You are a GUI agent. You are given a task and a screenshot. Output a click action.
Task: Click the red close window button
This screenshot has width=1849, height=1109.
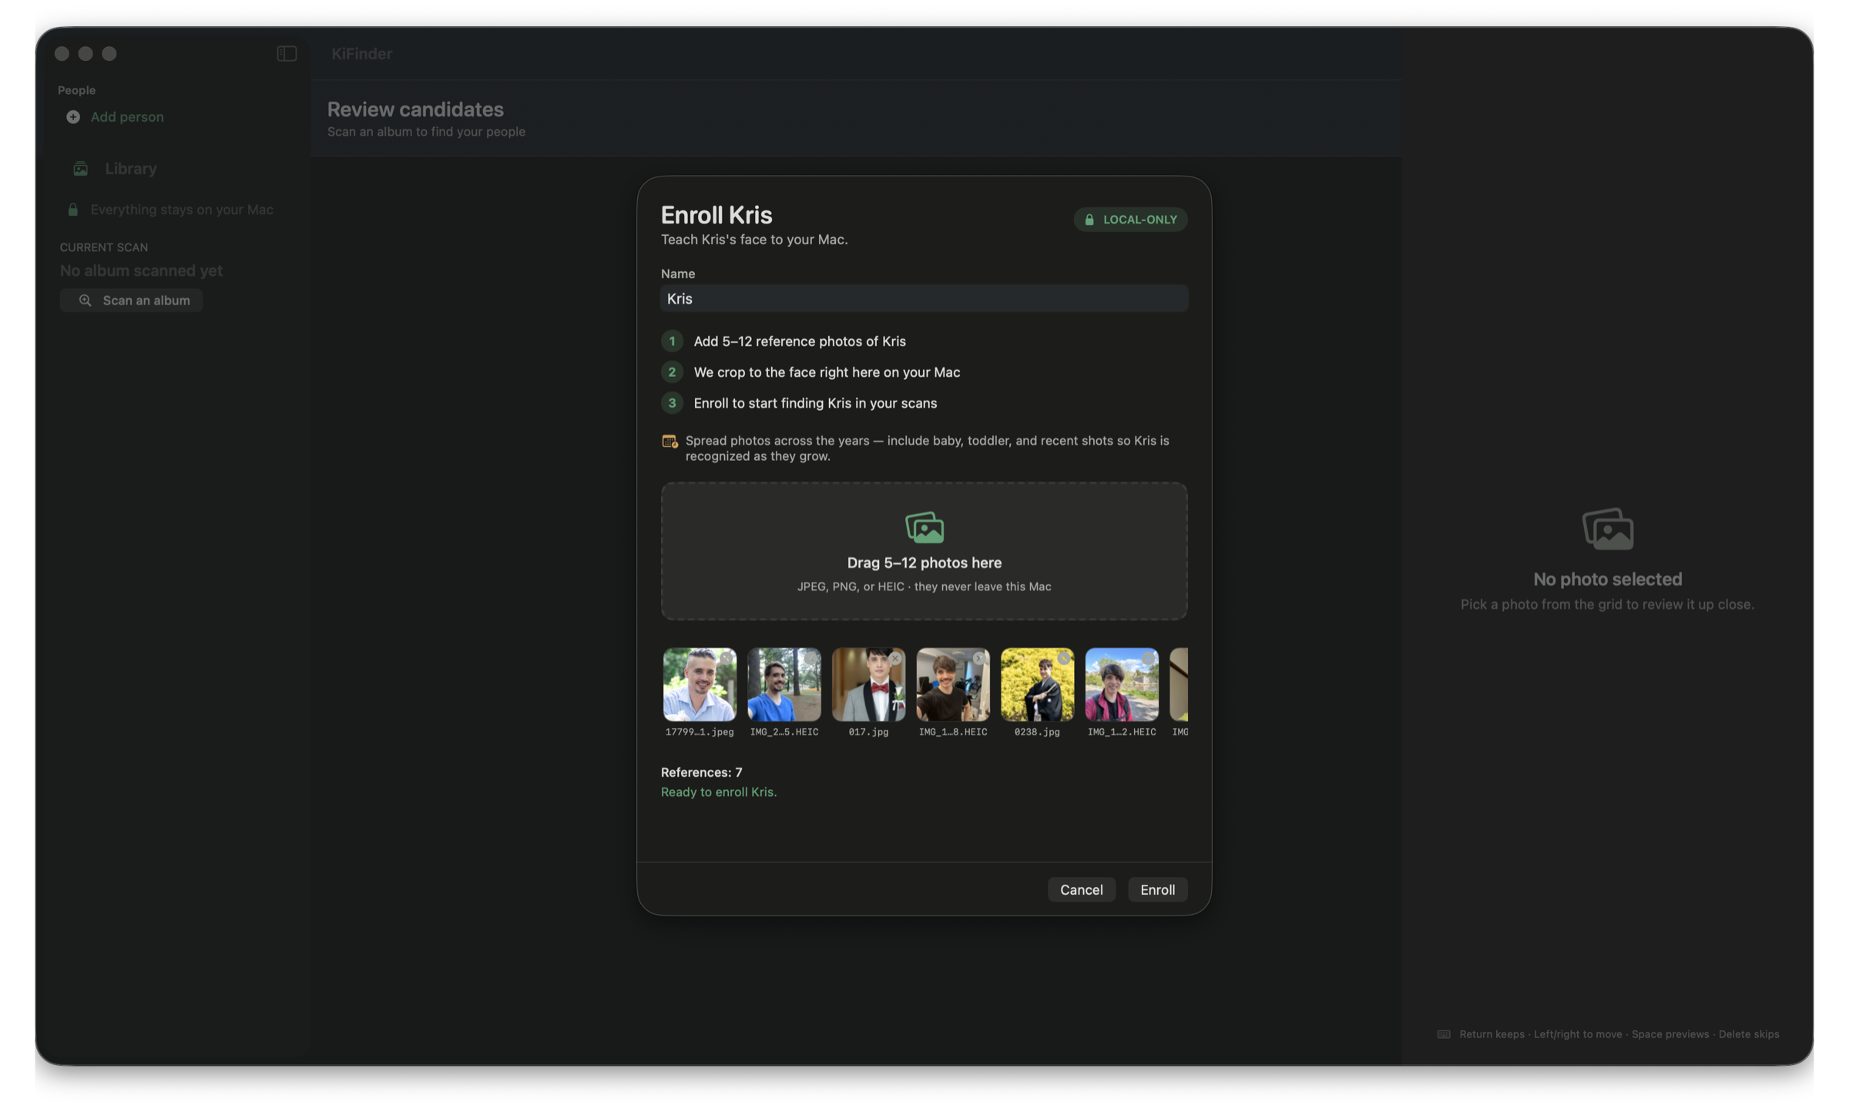pyautogui.click(x=62, y=54)
